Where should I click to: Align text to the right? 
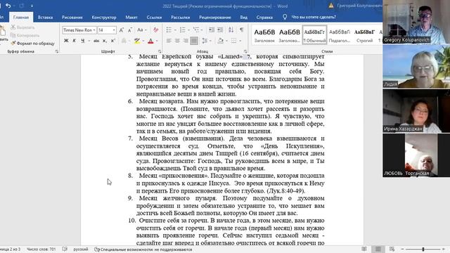click(186, 41)
